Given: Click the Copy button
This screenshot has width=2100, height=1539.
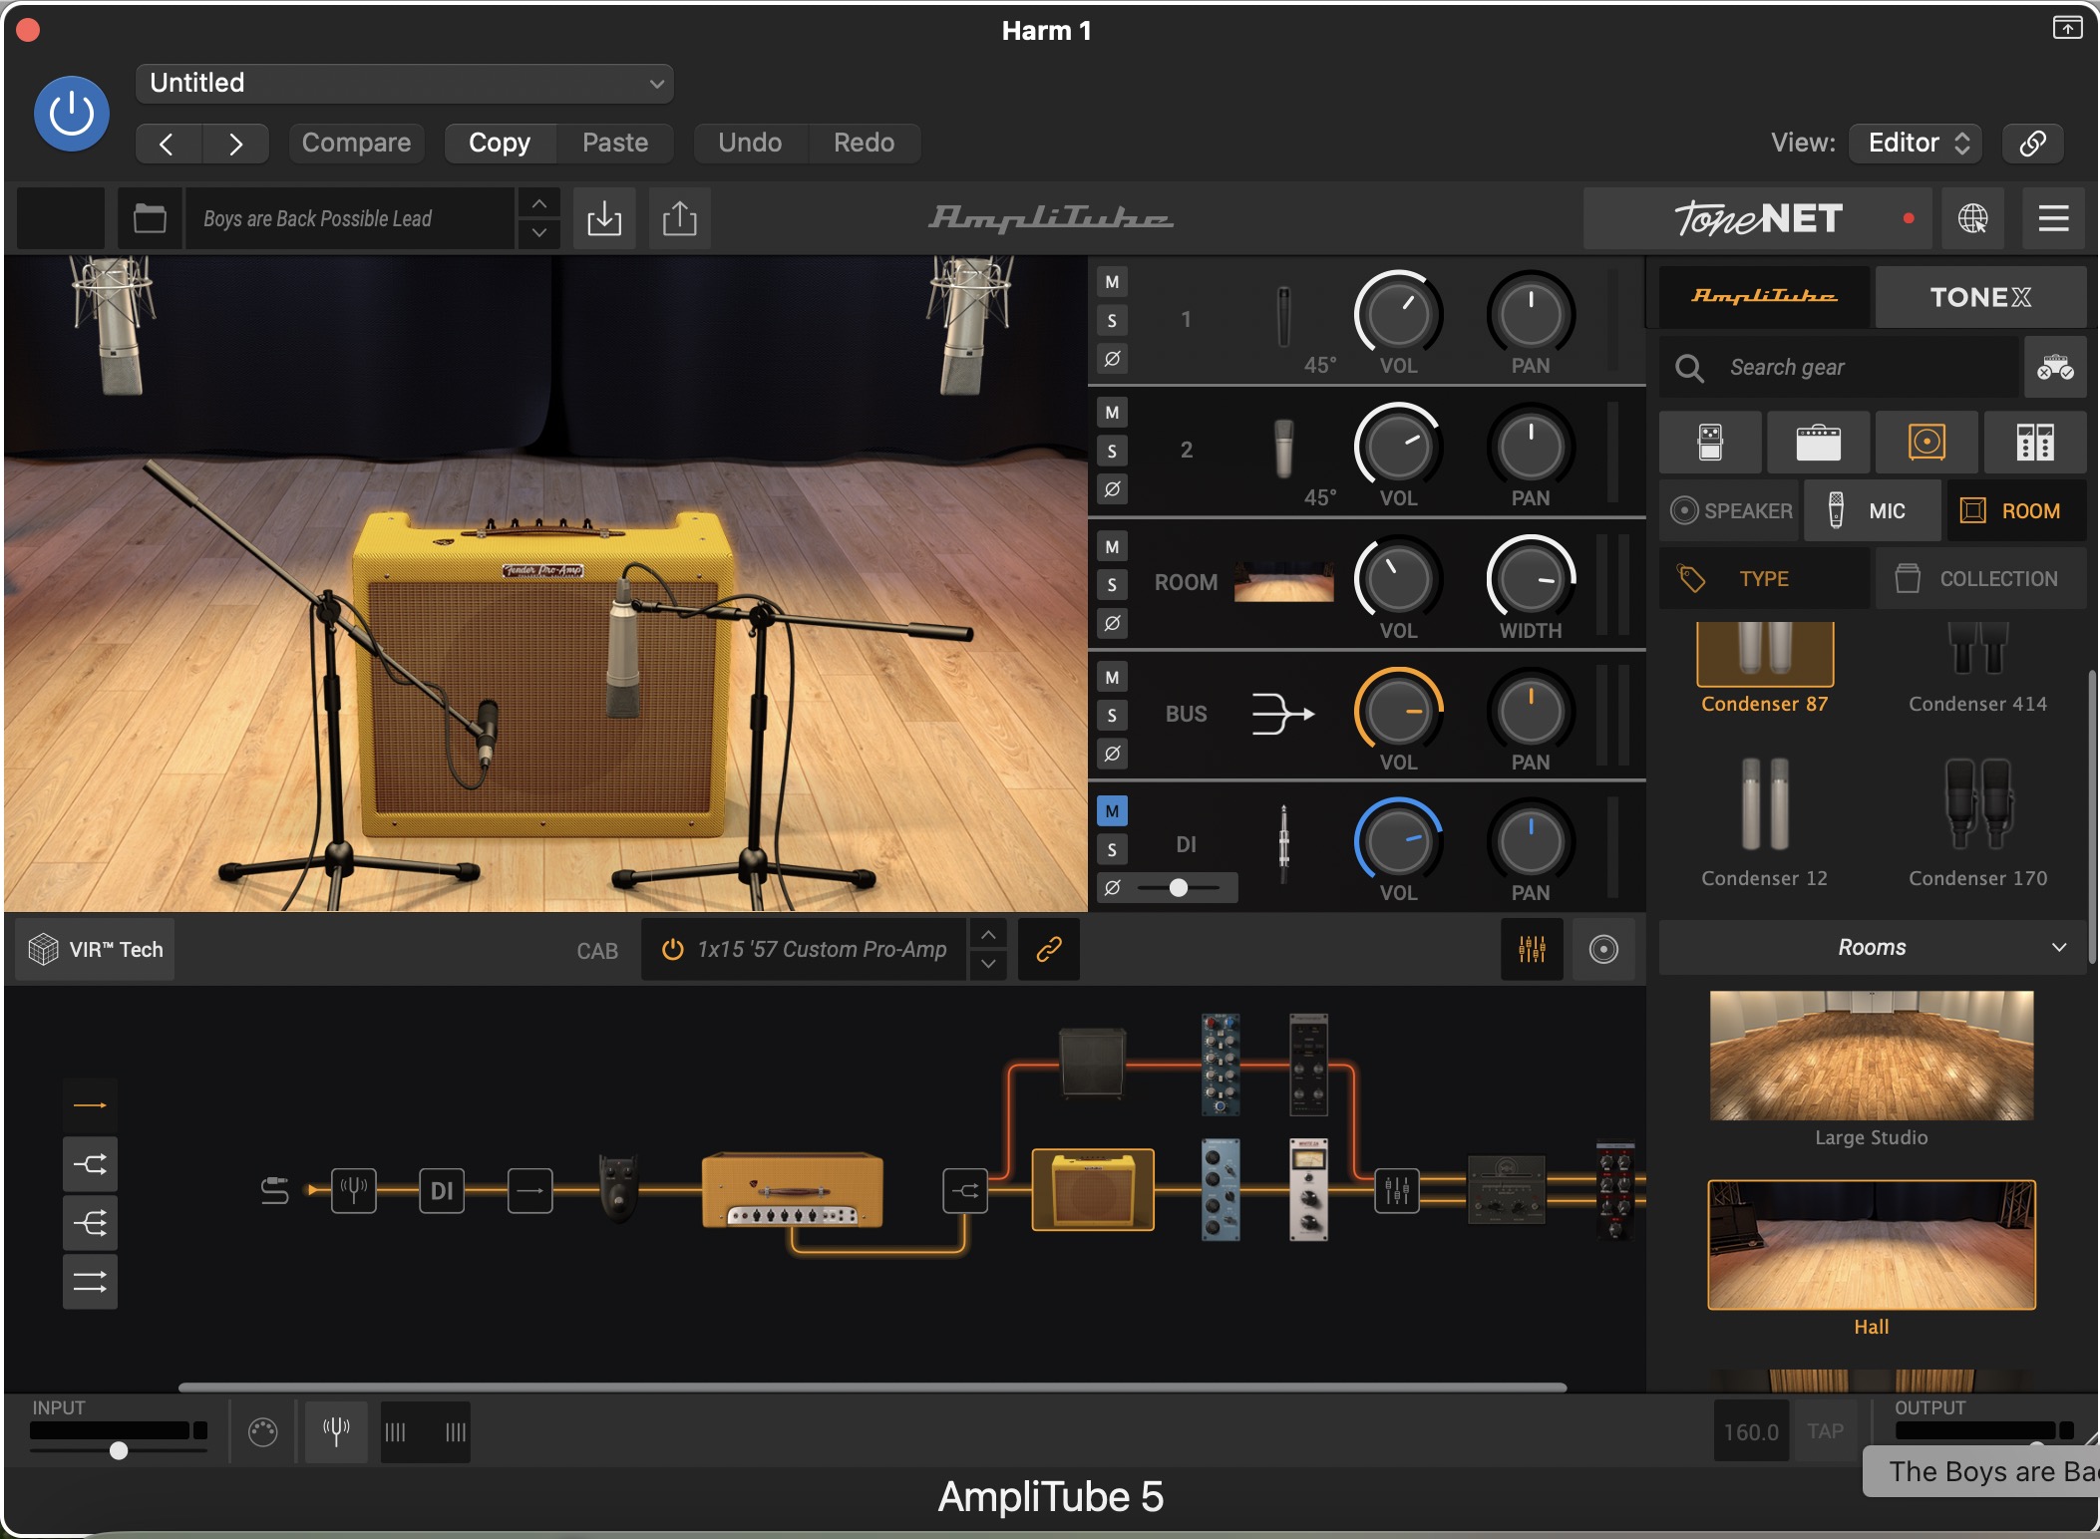Looking at the screenshot, I should click(500, 144).
